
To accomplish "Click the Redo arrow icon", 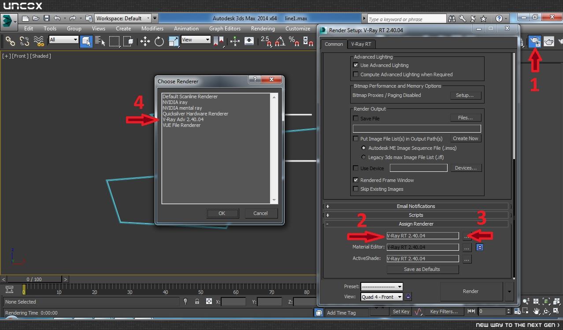I will pos(73,19).
